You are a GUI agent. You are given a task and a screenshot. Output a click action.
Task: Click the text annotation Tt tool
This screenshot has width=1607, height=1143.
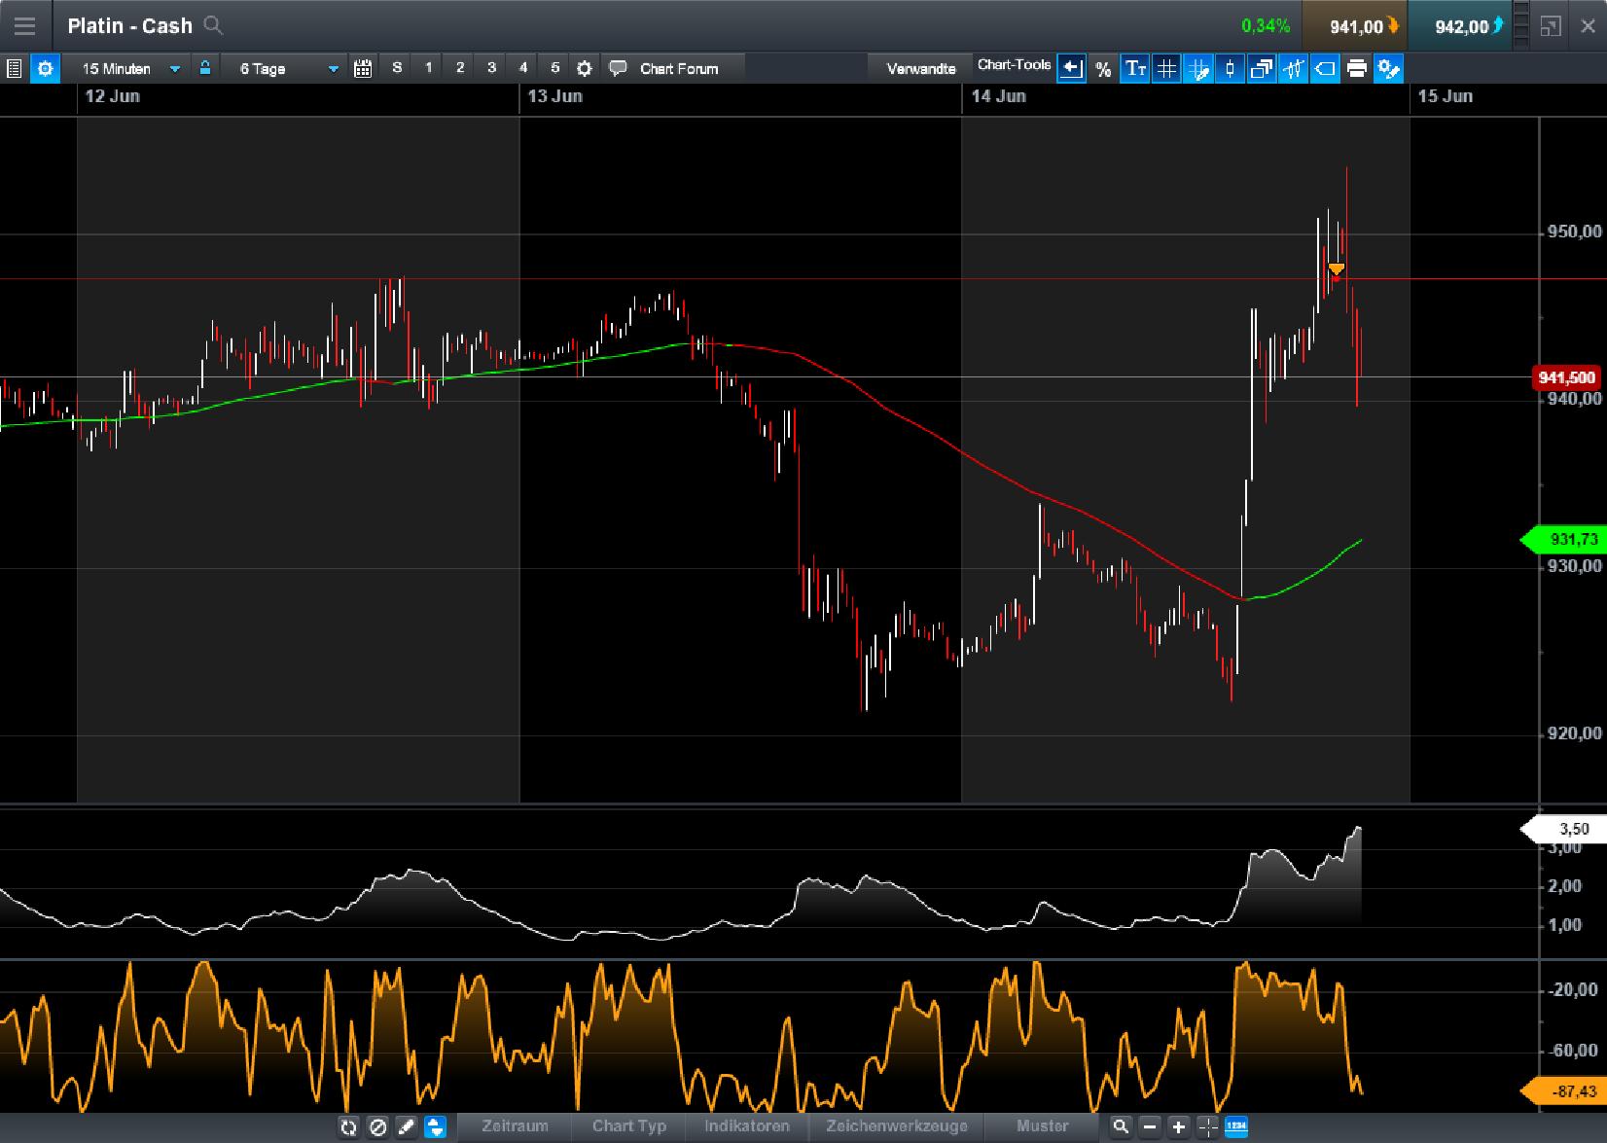click(1134, 68)
